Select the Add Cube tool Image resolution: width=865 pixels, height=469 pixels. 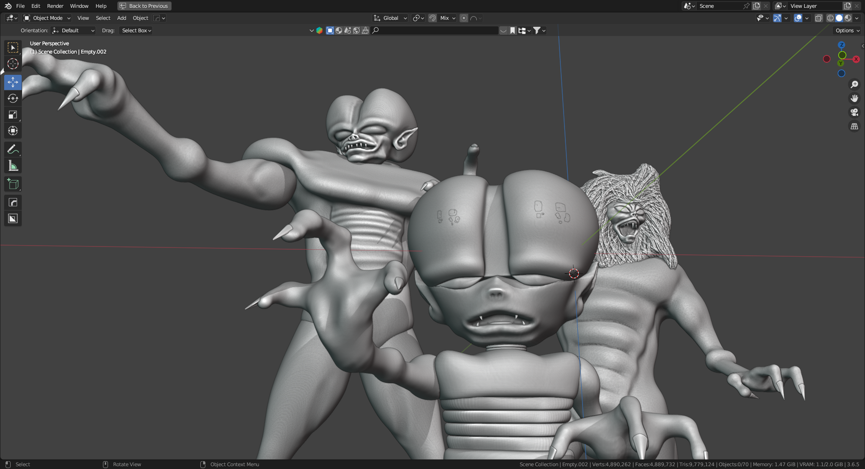click(x=13, y=184)
